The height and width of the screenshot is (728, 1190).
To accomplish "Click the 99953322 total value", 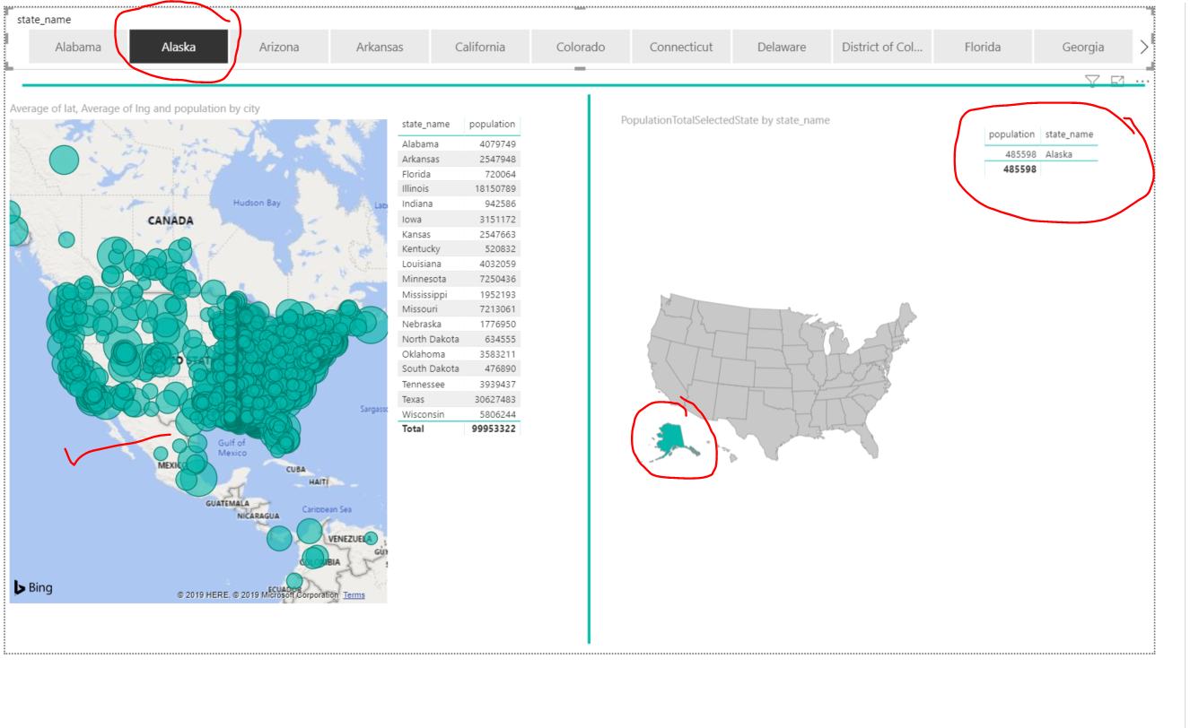I will (493, 429).
